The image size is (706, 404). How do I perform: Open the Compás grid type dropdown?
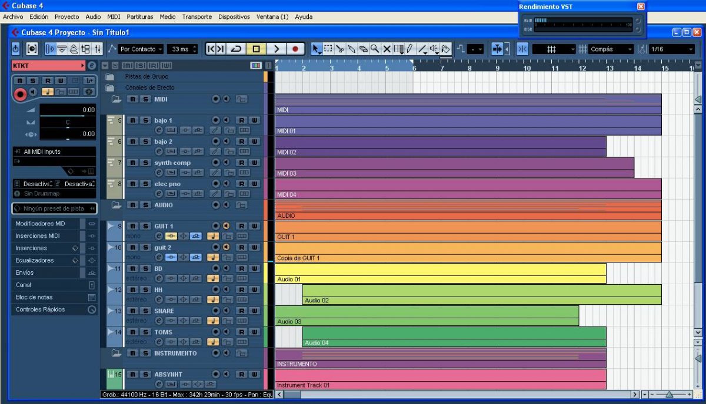[611, 49]
